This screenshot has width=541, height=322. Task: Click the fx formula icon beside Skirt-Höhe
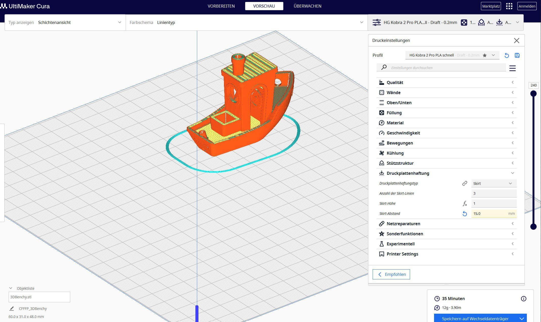click(x=465, y=203)
